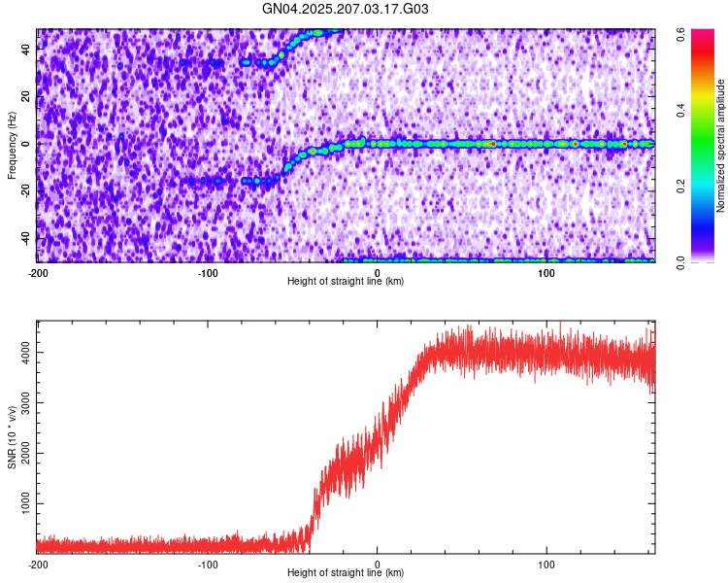The image size is (728, 583).
Task: Click the SNR plot's 0 x-axis tick label
Action: [377, 565]
